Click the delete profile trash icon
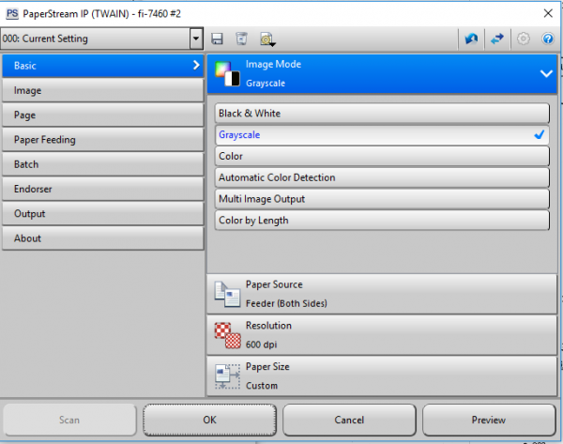This screenshot has height=444, width=563. click(241, 38)
